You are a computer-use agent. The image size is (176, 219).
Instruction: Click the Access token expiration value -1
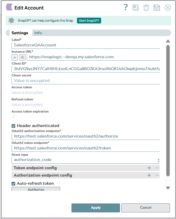click(x=13, y=117)
